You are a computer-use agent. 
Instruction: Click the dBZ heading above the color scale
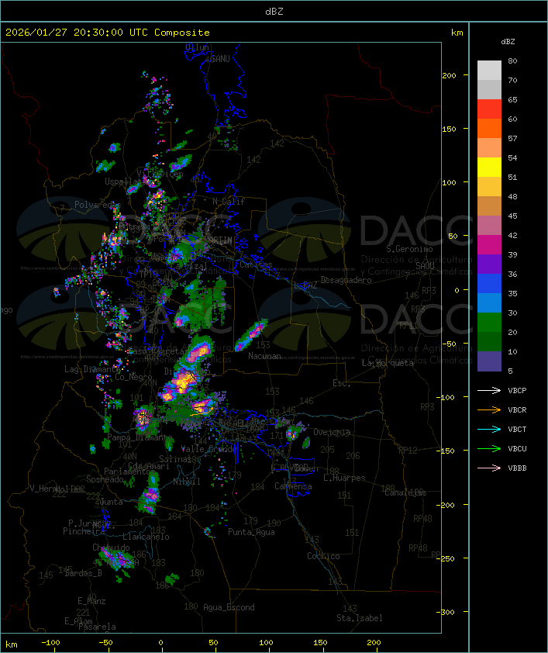pos(508,42)
